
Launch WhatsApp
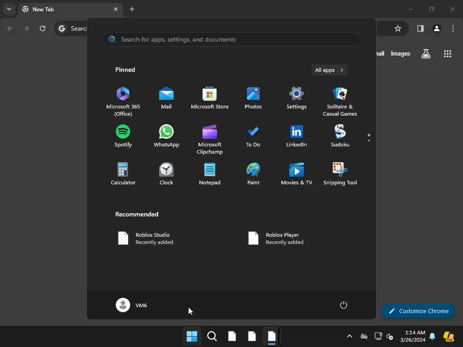click(x=166, y=136)
